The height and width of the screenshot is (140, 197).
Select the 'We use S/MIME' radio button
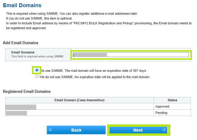click(x=37, y=70)
